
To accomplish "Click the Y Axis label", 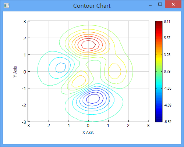I will 15,72.
